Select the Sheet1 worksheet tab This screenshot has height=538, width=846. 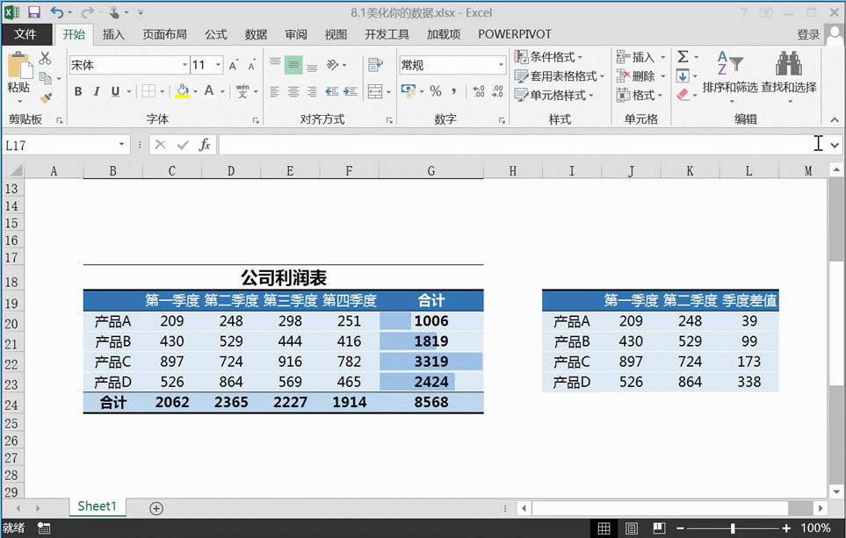97,506
